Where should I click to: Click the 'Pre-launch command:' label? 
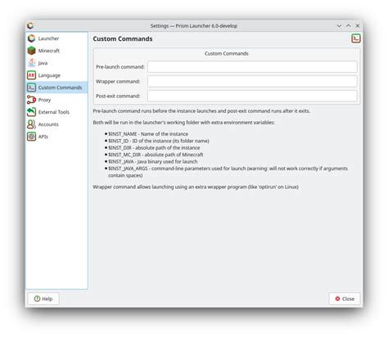pyautogui.click(x=120, y=67)
